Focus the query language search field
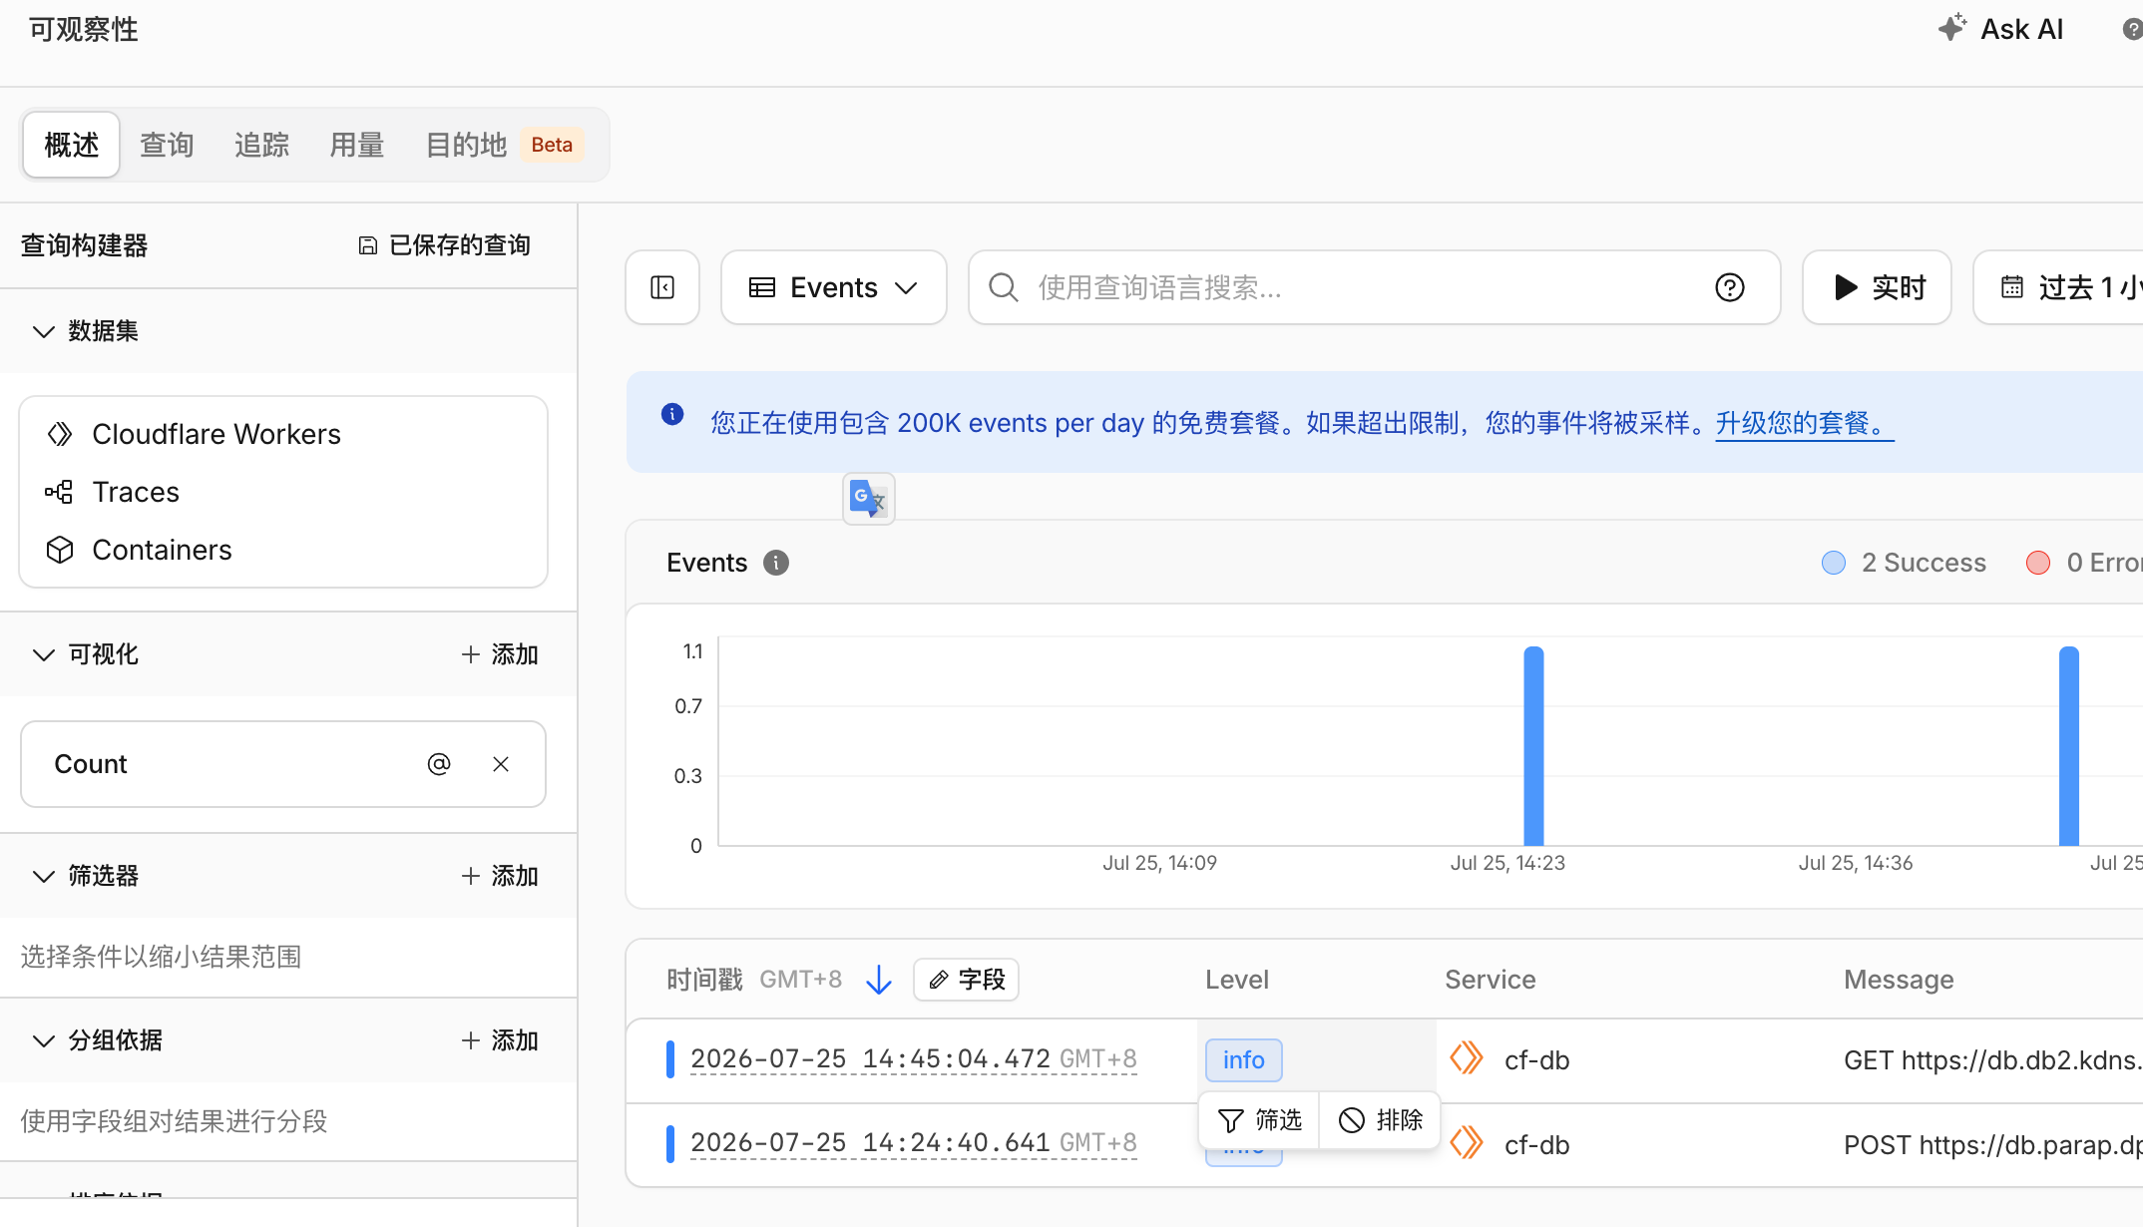Viewport: 2143px width, 1227px height. click(x=1373, y=287)
